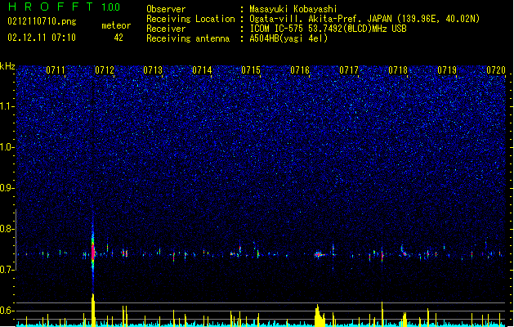Image resolution: width=514 pixels, height=327 pixels.
Task: Click the Ogata-vill. Akita-Pref. JAPAN location text
Action: pyautogui.click(x=320, y=19)
